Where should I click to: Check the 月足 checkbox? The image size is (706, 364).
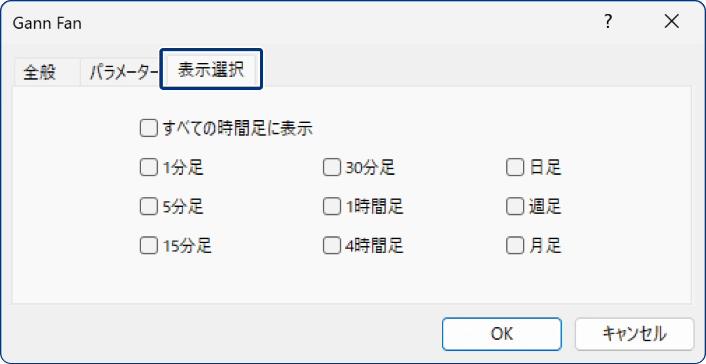pyautogui.click(x=515, y=245)
